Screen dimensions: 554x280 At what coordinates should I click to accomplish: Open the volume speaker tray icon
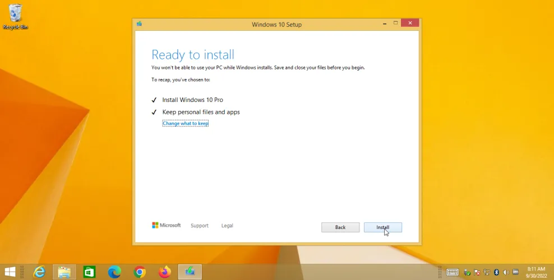pyautogui.click(x=506, y=273)
